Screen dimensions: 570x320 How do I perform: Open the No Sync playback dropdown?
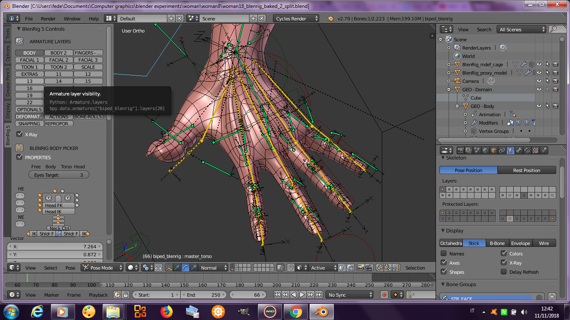tap(350, 295)
